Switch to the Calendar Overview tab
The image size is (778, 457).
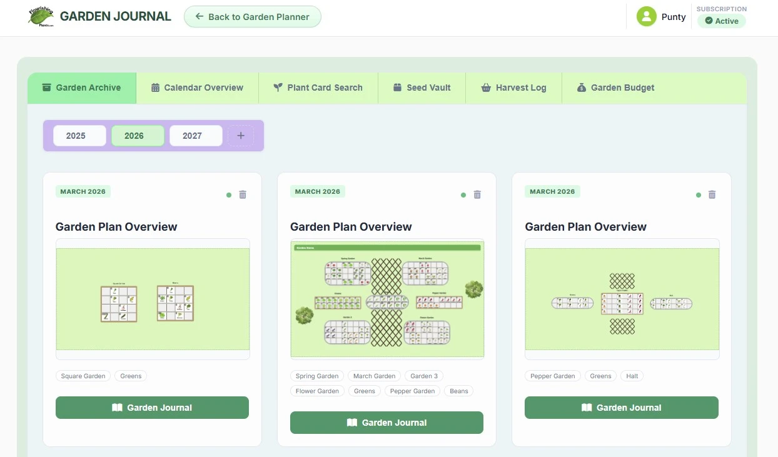tap(198, 88)
